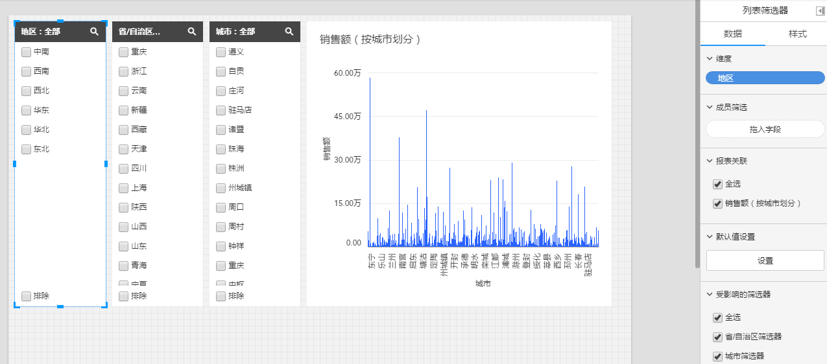Switch to the 样式 tab
The image size is (827, 364).
click(x=797, y=34)
